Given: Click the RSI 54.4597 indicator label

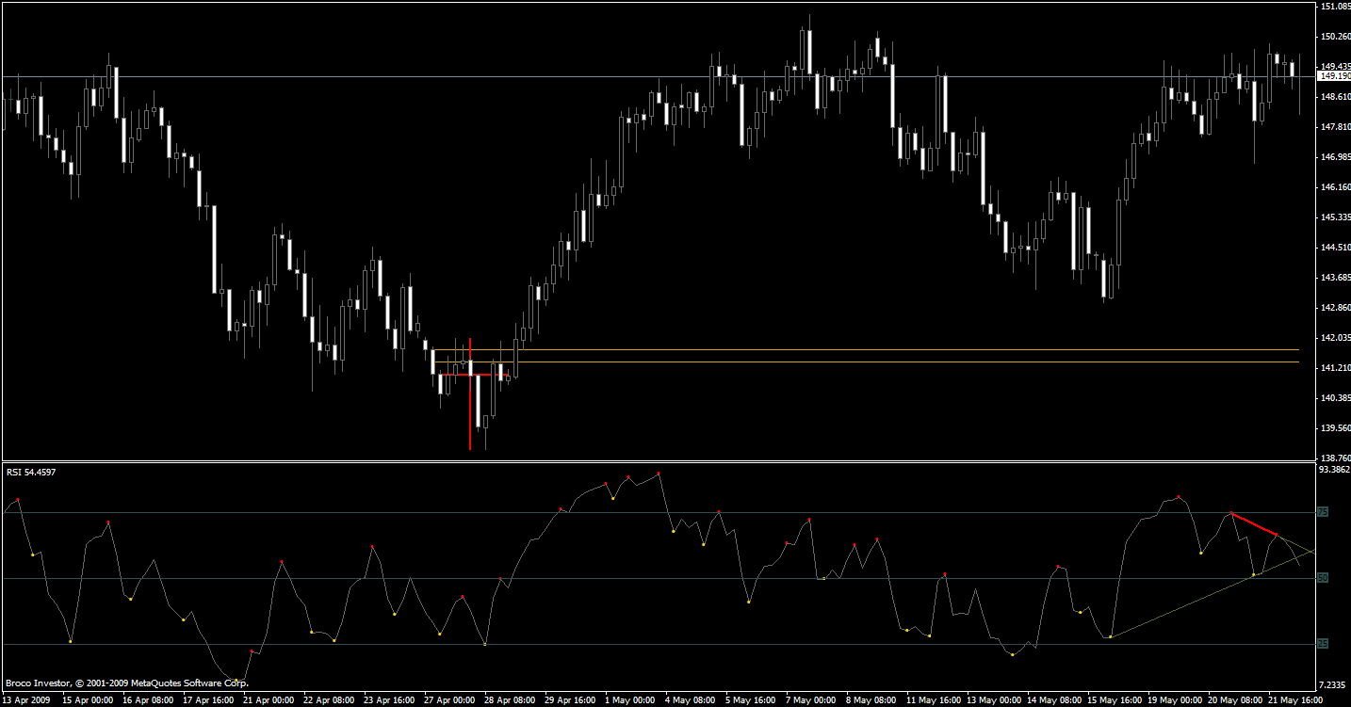Looking at the screenshot, I should tap(31, 472).
